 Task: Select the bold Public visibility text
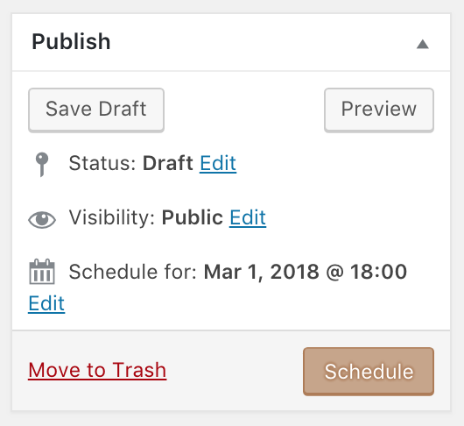coord(192,217)
